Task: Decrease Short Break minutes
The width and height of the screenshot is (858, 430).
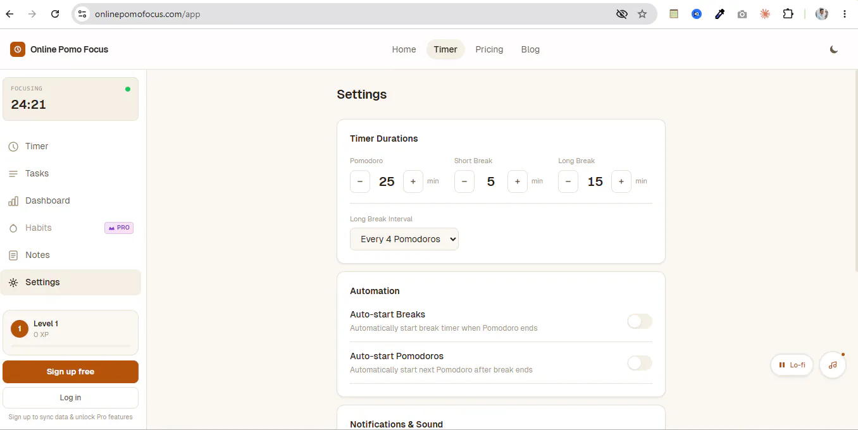Action: pyautogui.click(x=464, y=181)
